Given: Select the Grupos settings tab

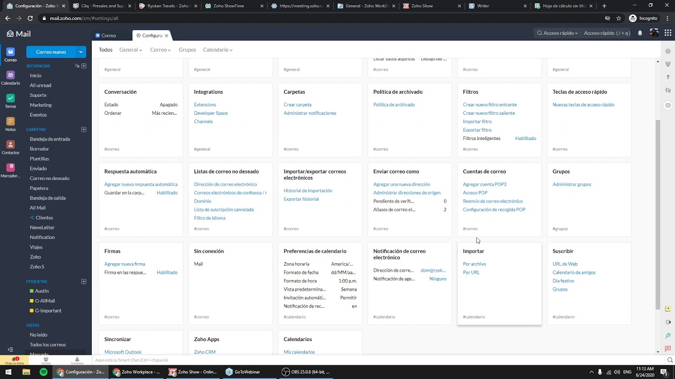Looking at the screenshot, I should pos(187,50).
